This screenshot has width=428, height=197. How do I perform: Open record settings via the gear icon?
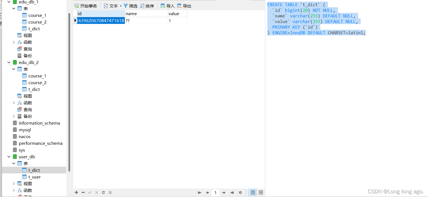(x=240, y=193)
